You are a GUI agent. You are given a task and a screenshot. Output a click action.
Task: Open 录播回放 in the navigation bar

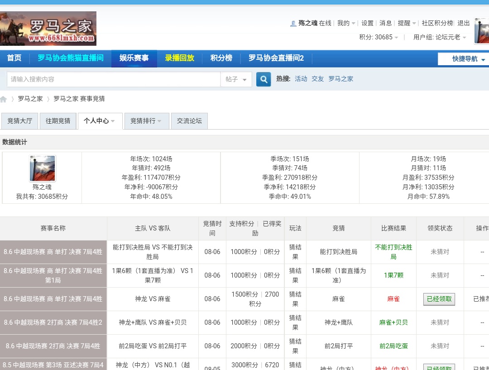point(179,58)
